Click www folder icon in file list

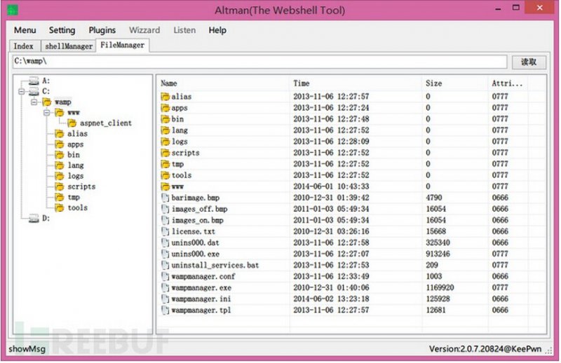click(165, 186)
